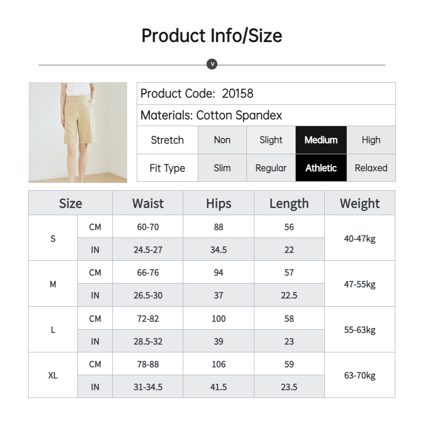
Task: Click the Hips column header
Action: point(218,203)
